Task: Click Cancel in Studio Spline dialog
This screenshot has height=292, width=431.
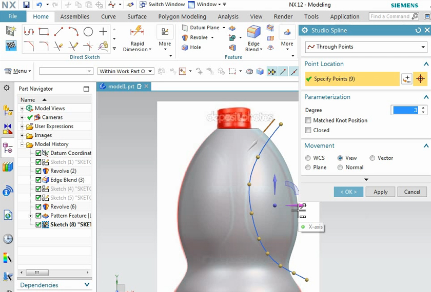Action: pyautogui.click(x=412, y=192)
